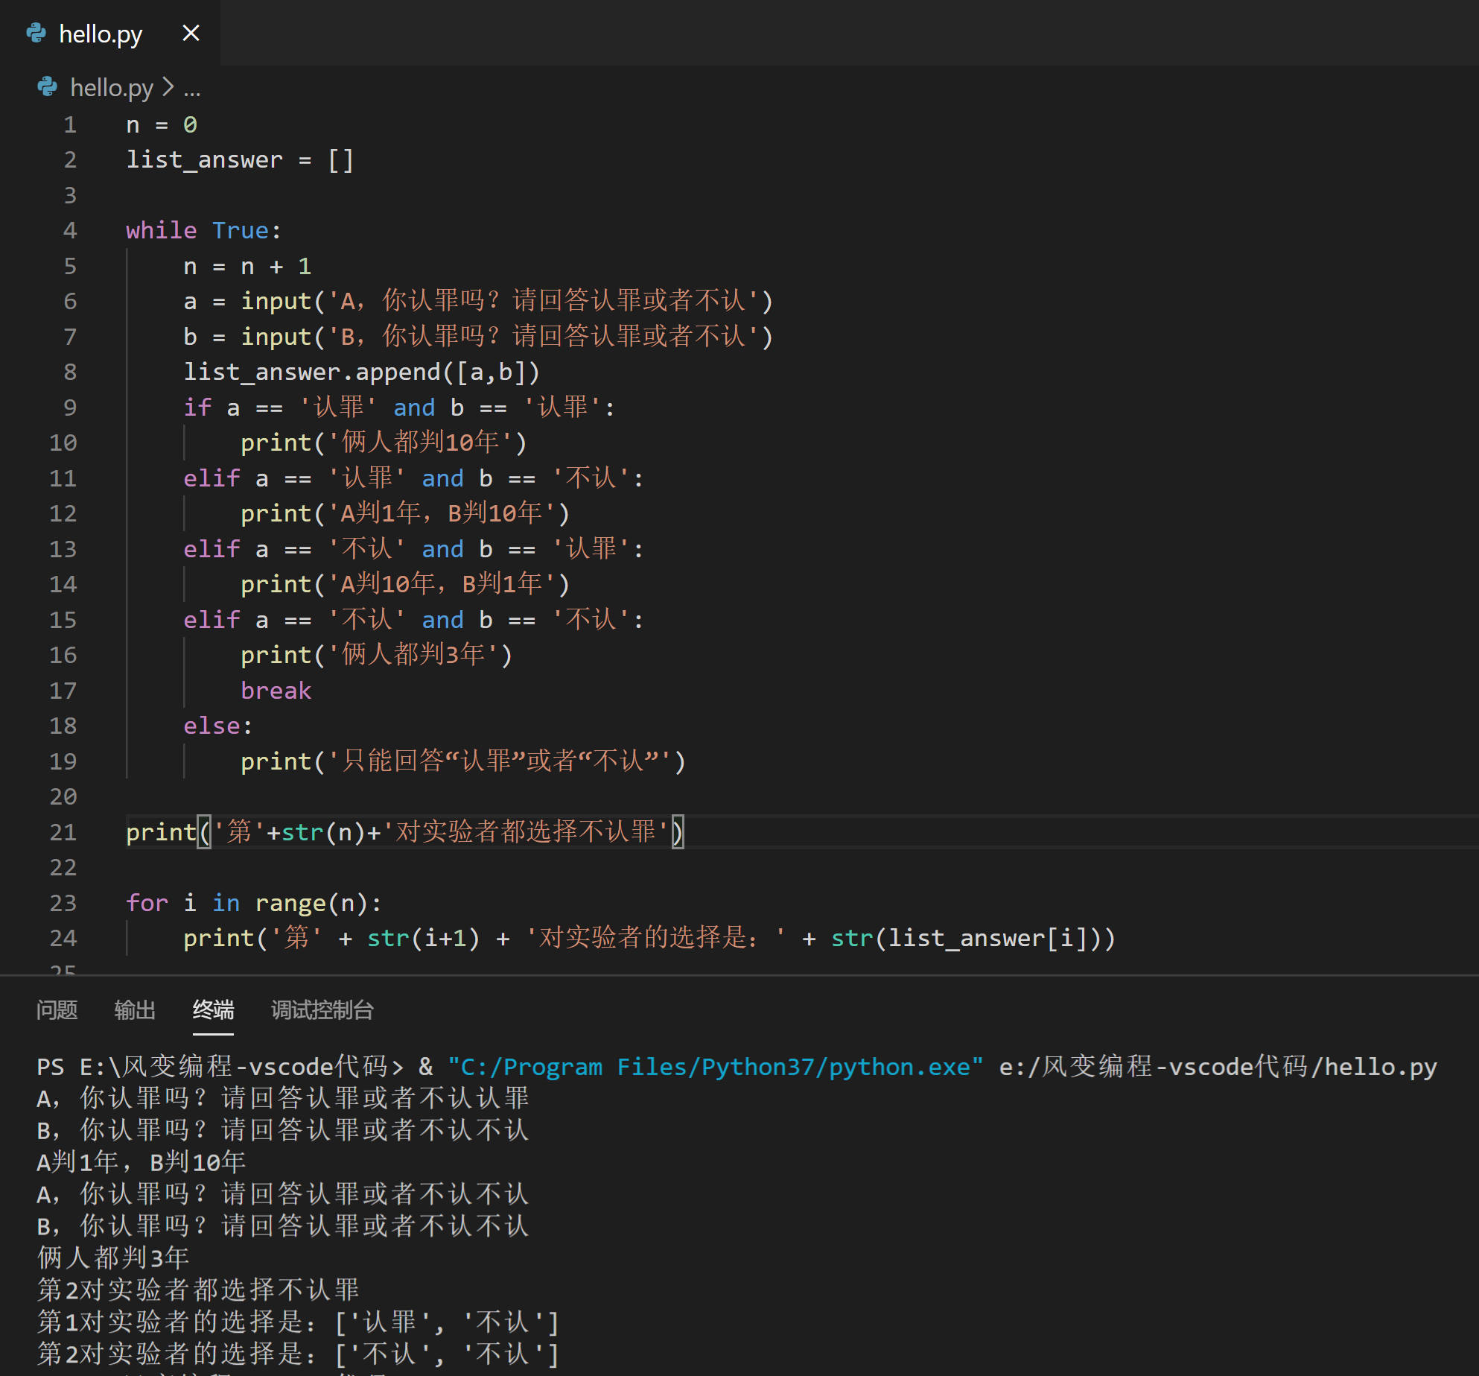Close the hello.py editor tab
This screenshot has width=1479, height=1376.
coord(191,33)
